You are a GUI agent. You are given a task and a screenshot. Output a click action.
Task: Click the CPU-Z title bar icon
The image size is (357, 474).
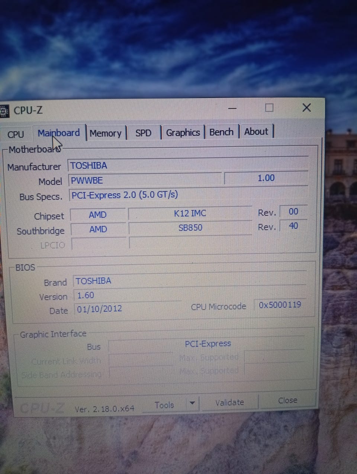[4, 111]
